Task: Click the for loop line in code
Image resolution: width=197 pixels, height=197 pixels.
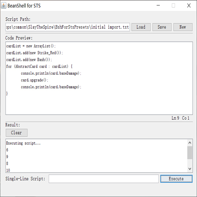Action: pos(39,66)
